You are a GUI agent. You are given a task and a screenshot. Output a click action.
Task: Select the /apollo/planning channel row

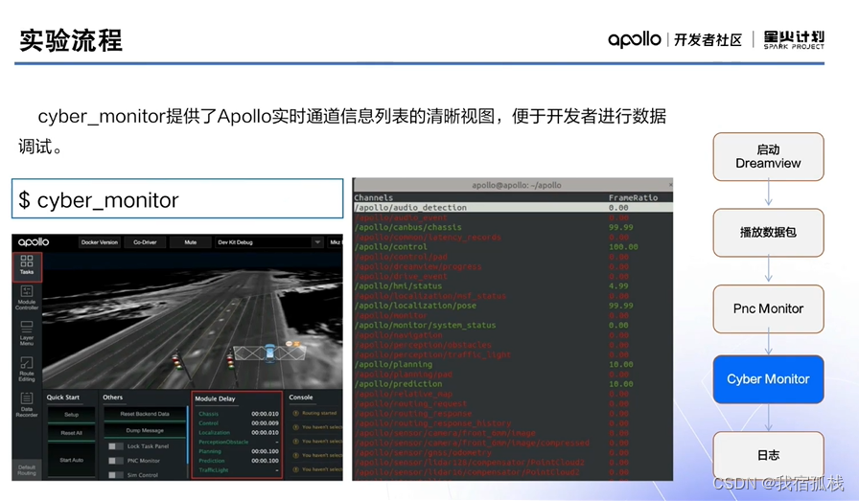[513, 364]
